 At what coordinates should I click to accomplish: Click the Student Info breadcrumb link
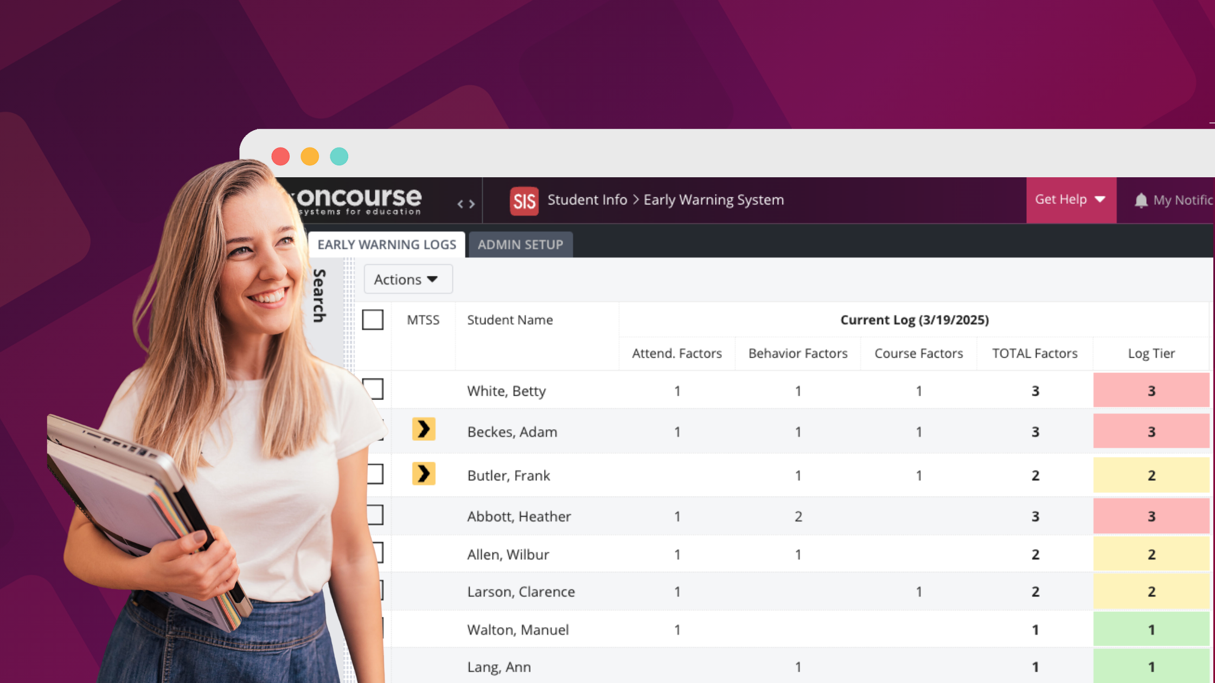[x=587, y=200]
